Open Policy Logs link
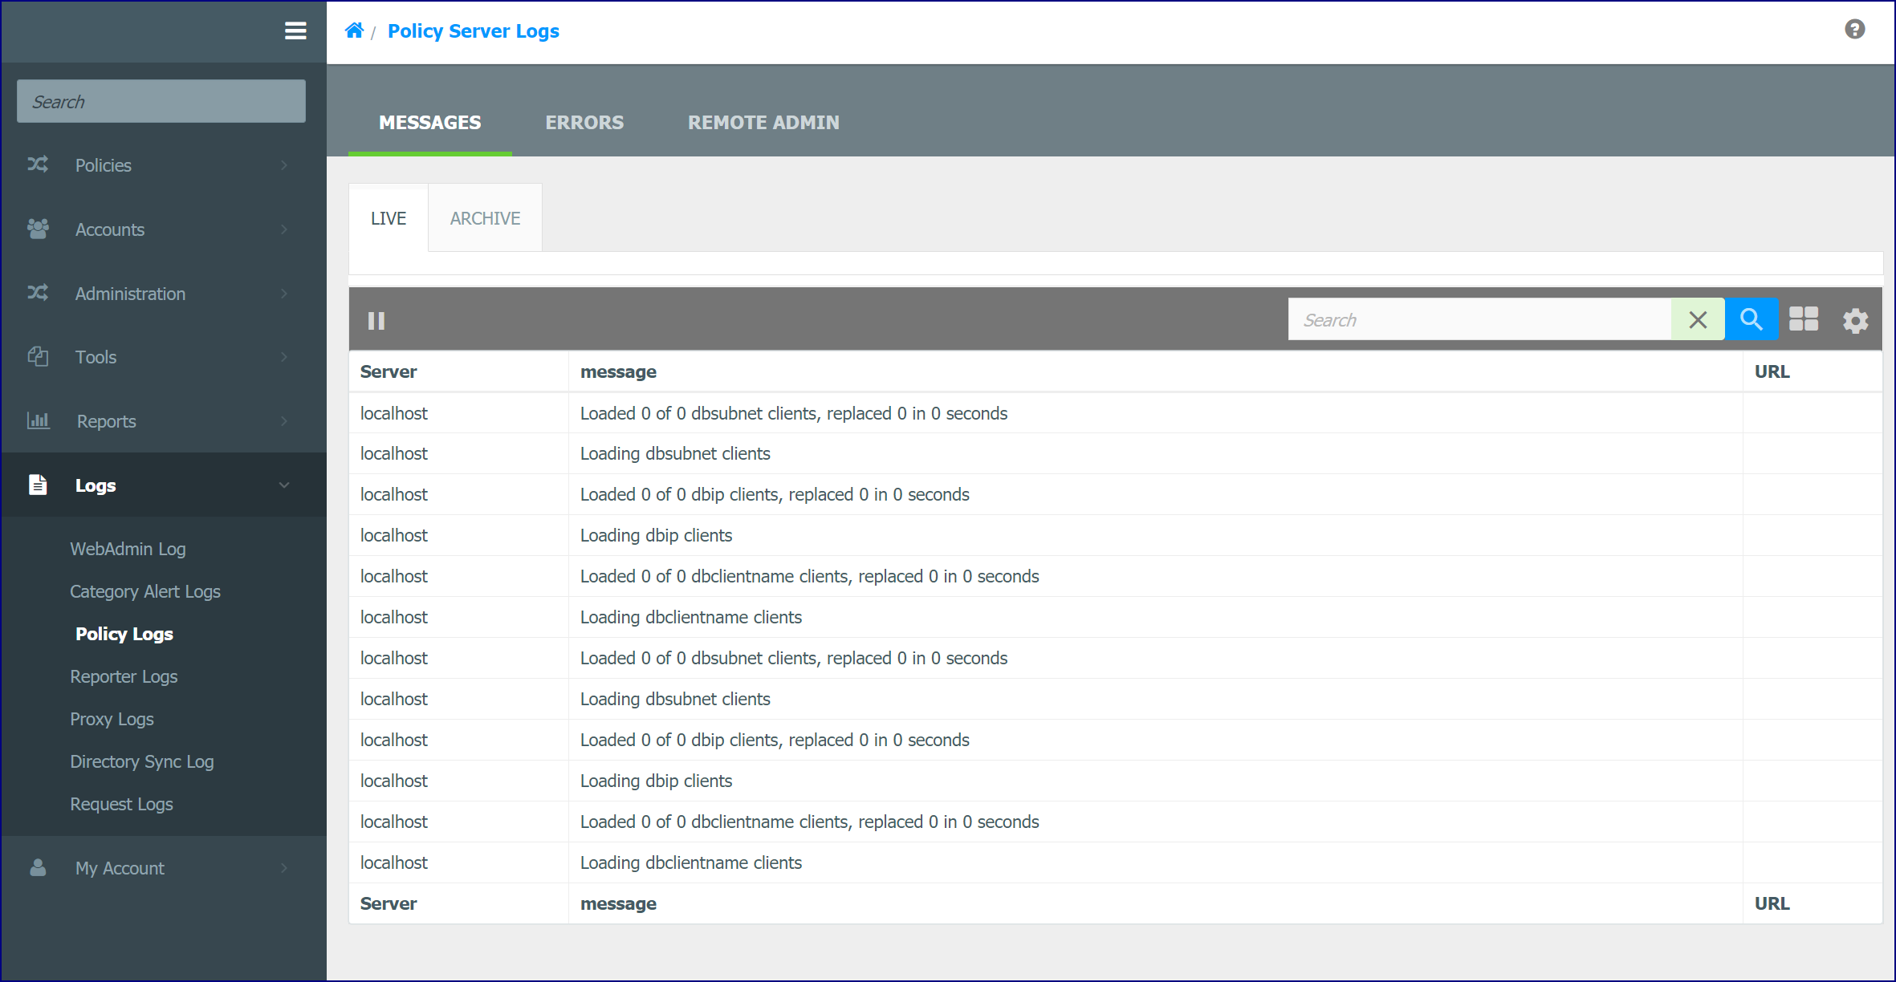 coord(124,634)
